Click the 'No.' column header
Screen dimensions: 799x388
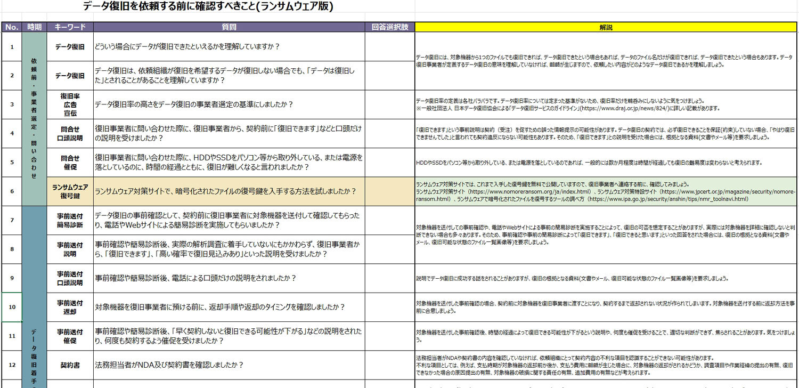[12, 27]
